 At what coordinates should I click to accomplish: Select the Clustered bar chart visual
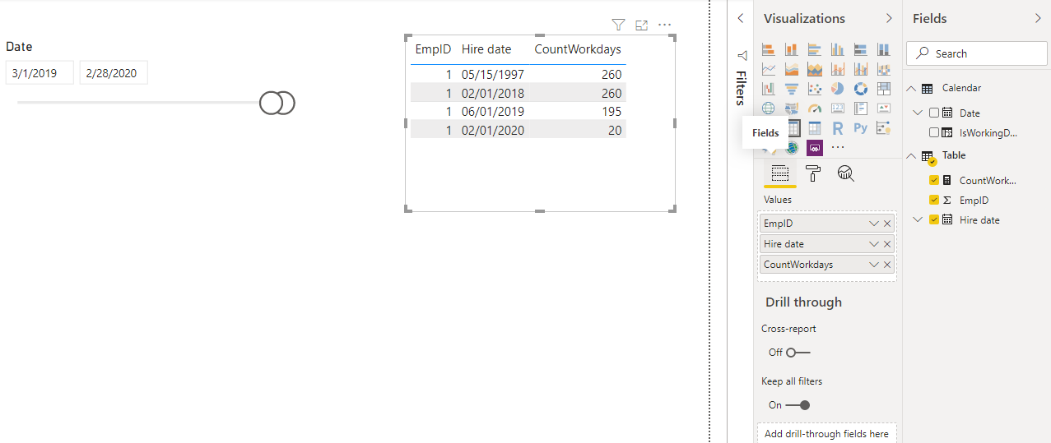(x=815, y=50)
